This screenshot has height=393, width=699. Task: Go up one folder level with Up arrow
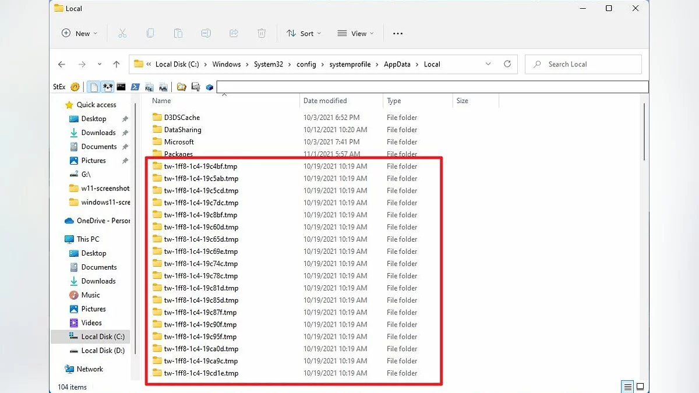pos(116,64)
